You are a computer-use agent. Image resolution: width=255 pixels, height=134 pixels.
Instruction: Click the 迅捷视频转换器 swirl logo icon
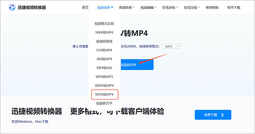coord(12,8)
